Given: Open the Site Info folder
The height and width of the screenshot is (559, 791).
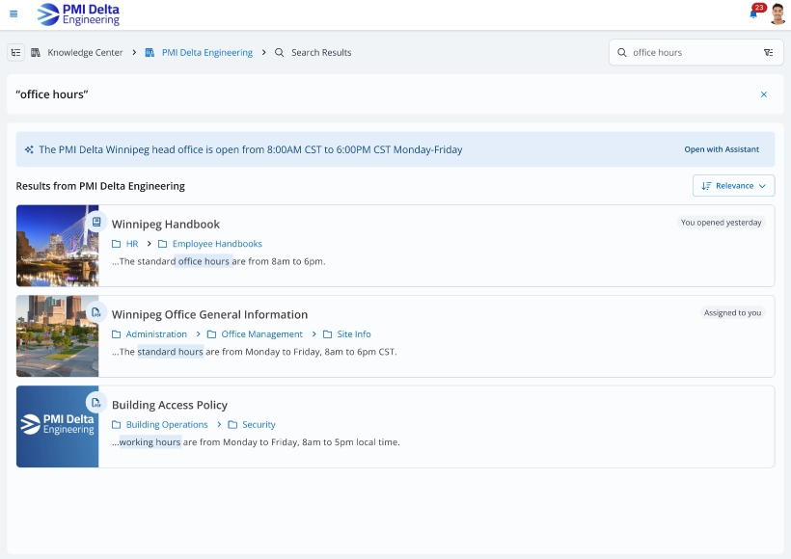Looking at the screenshot, I should tap(354, 334).
